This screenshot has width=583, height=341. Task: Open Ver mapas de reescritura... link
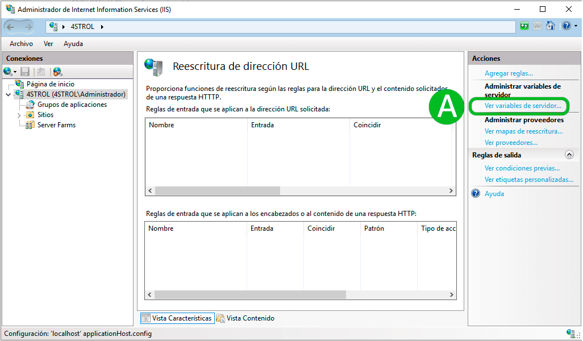tap(523, 131)
